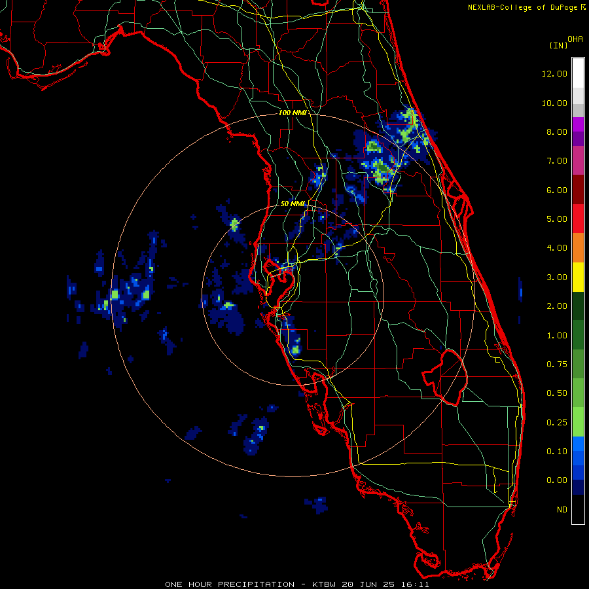Click the 0.25 legend value

coord(557,423)
